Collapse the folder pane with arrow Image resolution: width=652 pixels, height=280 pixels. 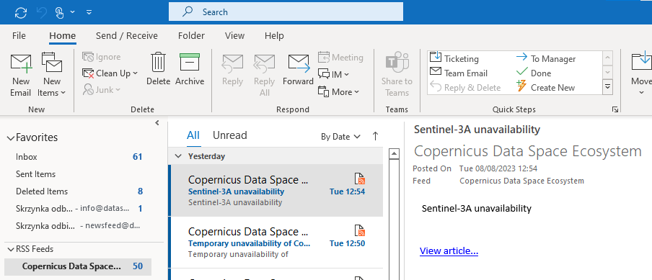(x=157, y=123)
